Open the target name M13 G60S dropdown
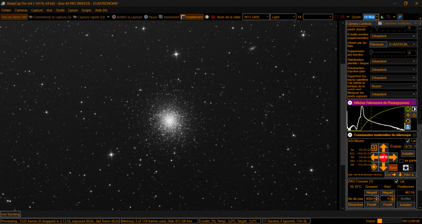 coord(256,17)
